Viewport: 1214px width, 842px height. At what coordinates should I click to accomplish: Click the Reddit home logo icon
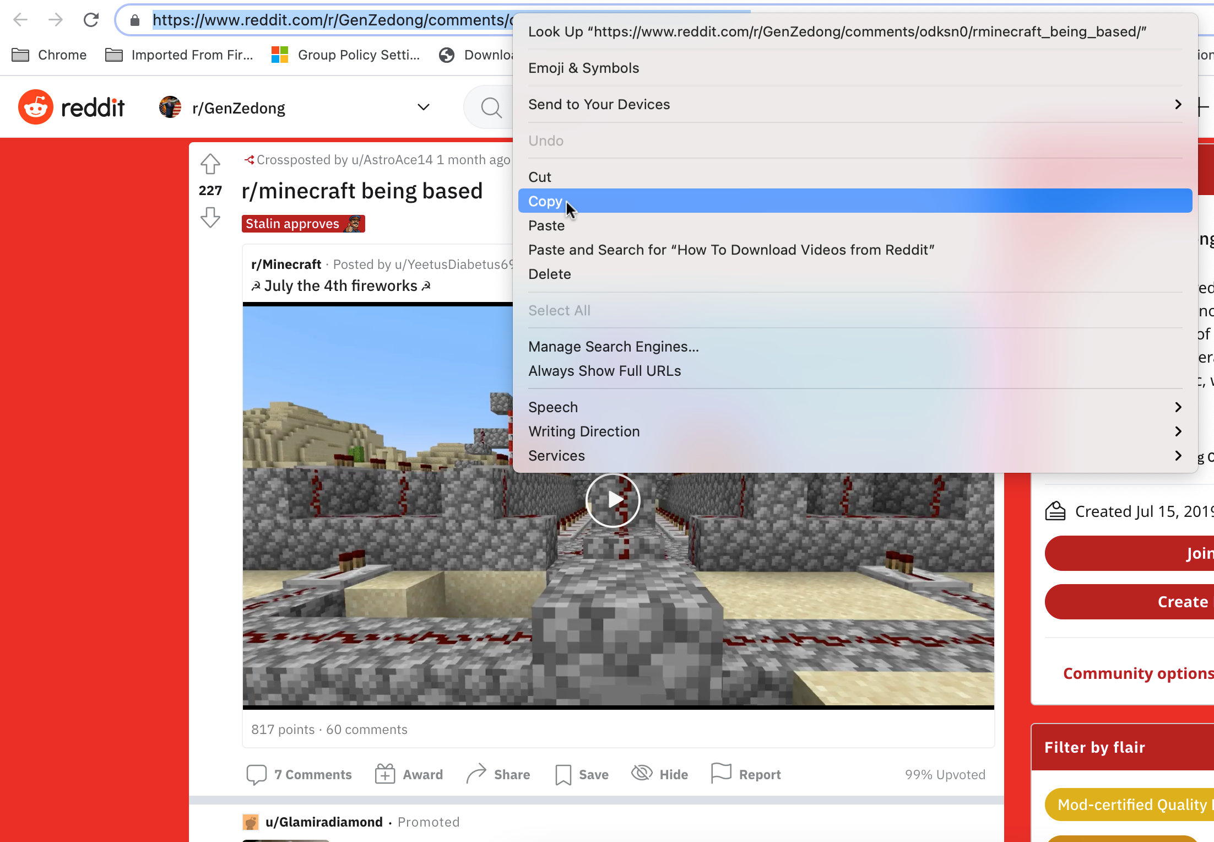point(34,107)
